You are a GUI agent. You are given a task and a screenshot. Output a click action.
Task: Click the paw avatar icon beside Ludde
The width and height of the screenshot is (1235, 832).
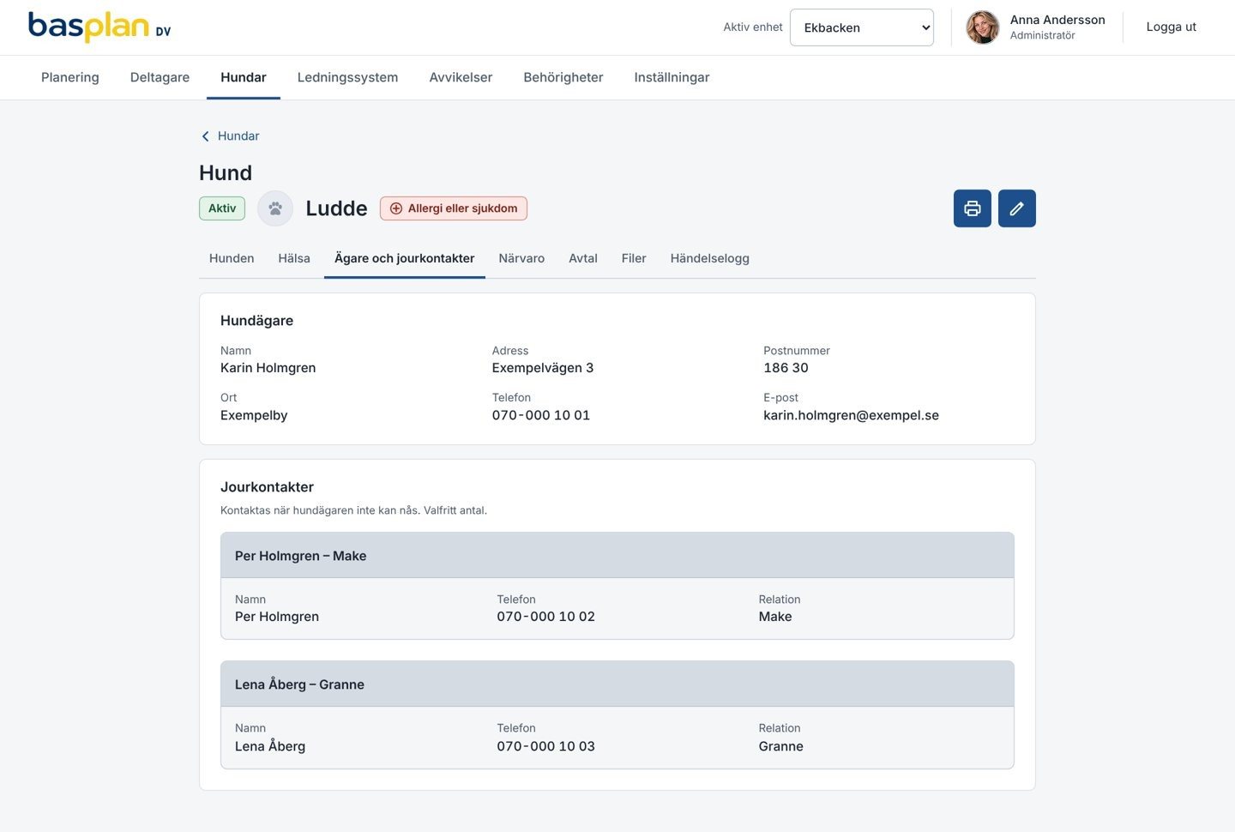(275, 208)
